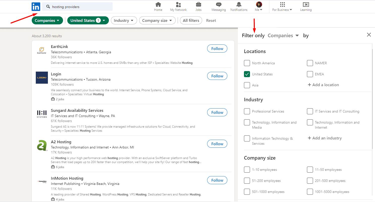The width and height of the screenshot is (375, 202).
Task: Click the search magnifier icon
Action: point(48,7)
